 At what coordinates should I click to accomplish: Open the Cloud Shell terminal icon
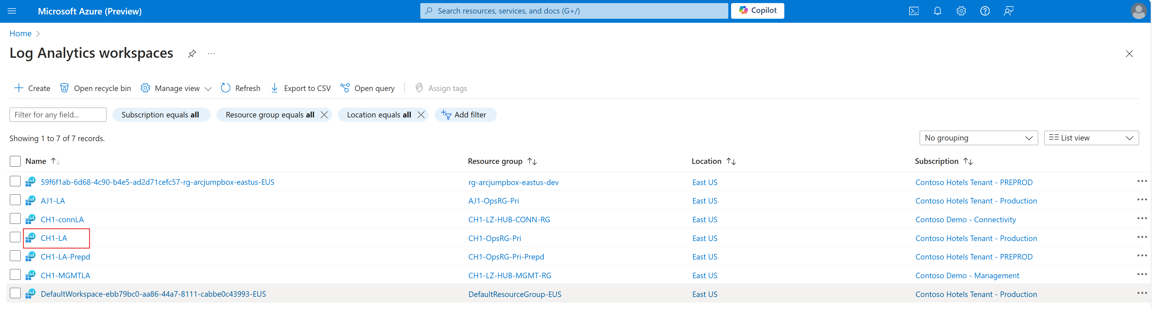(914, 11)
